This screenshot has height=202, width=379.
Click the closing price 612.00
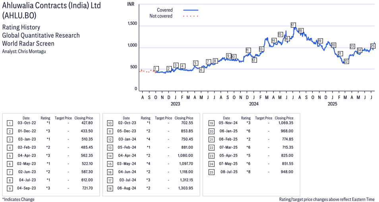[x=87, y=180]
